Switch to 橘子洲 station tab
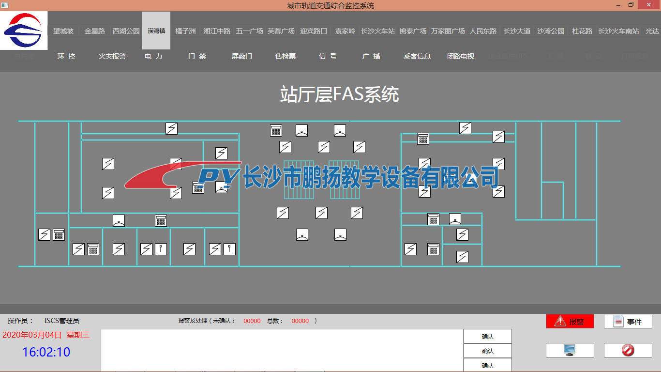This screenshot has height=372, width=661. click(x=185, y=31)
